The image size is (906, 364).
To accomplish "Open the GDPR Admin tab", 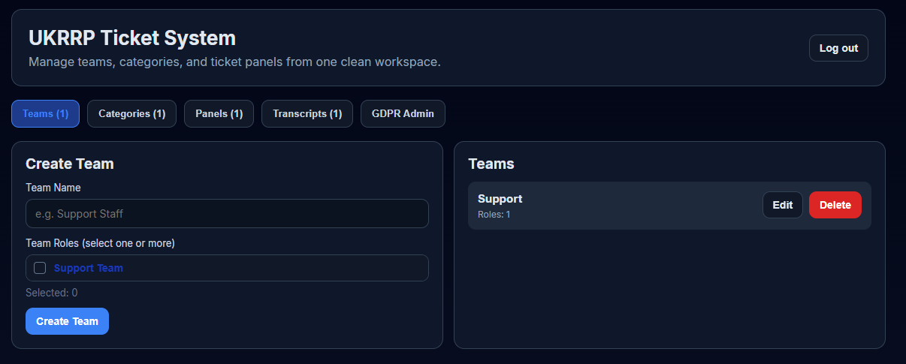I will click(x=403, y=114).
